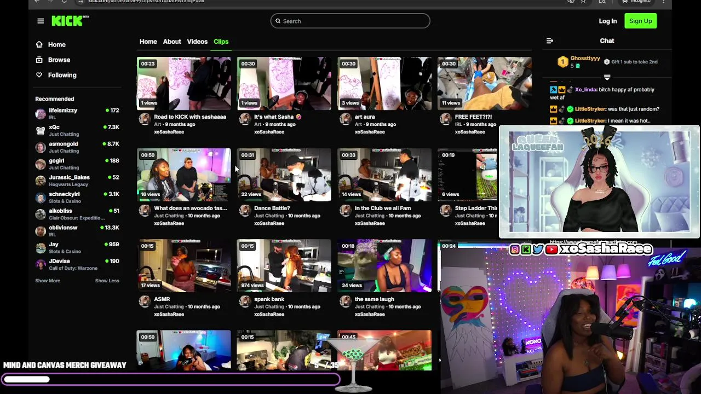Play the 'FREE FEET?!?!' clip thumbnail

coord(485,84)
